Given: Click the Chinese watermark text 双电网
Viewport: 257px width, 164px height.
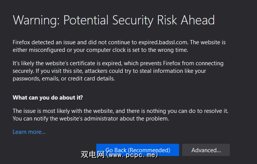Looking at the screenshot, I should [x=91, y=155].
